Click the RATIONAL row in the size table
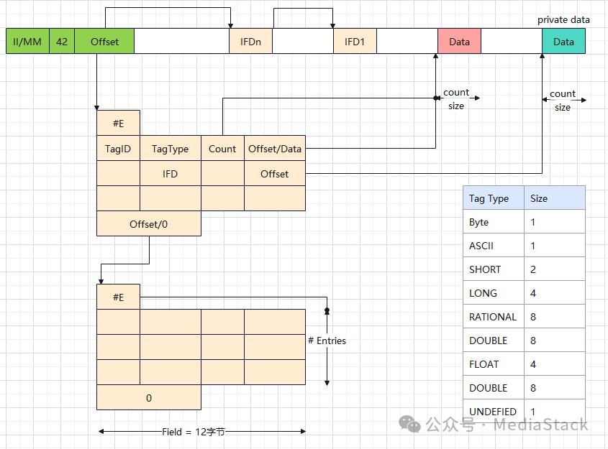The height and width of the screenshot is (449, 608). click(x=524, y=317)
